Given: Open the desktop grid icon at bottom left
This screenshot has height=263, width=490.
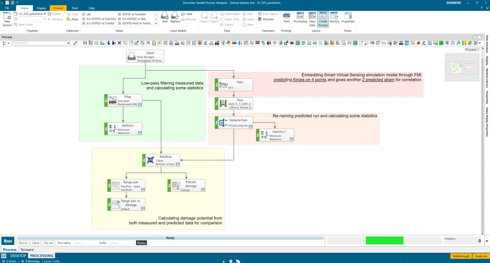Looking at the screenshot, I should tap(4, 256).
